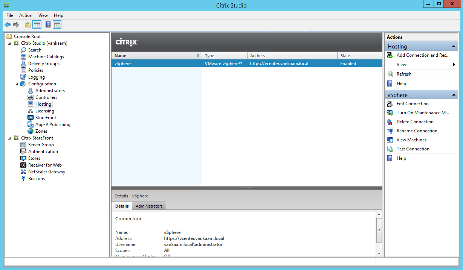Click Help under the vSphere actions
Image resolution: width=463 pixels, height=270 pixels.
(401, 158)
